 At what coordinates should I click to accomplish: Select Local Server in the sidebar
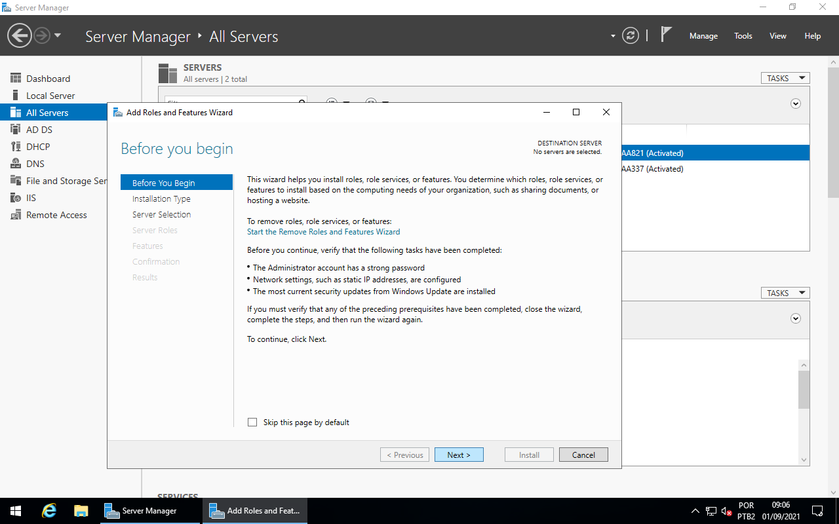50,95
